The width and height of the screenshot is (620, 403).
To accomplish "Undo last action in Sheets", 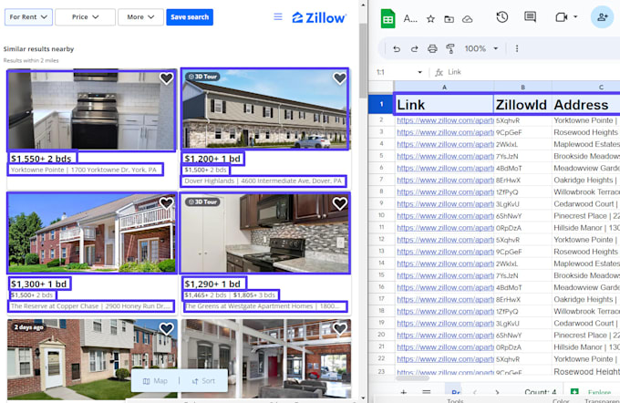I will [397, 48].
